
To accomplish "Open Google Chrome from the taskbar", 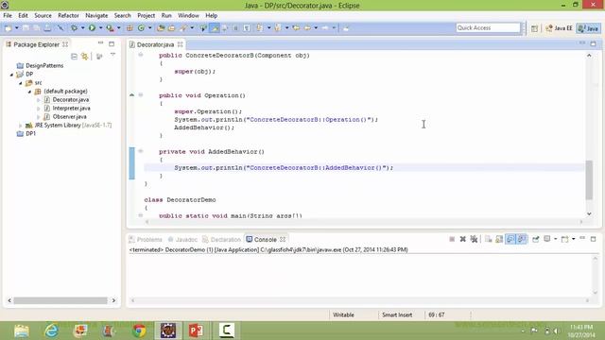I will (139, 331).
